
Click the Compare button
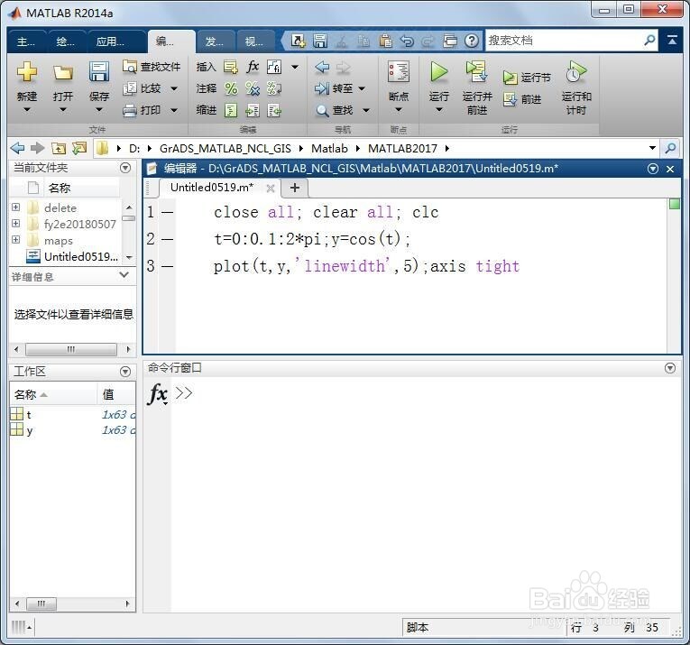click(x=142, y=88)
